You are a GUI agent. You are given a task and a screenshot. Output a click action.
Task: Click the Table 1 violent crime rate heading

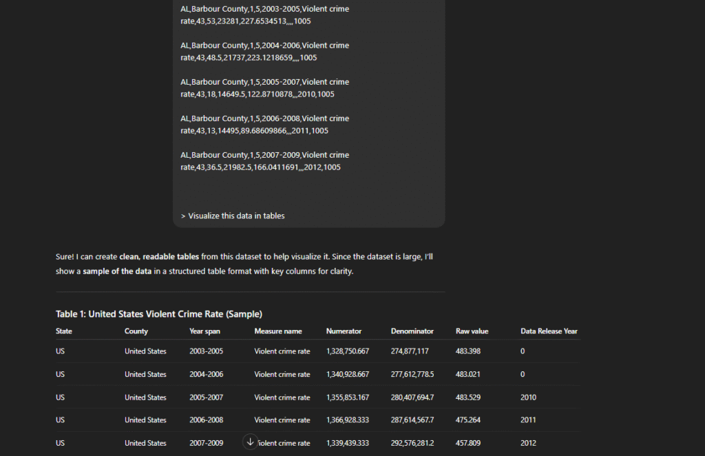click(159, 314)
